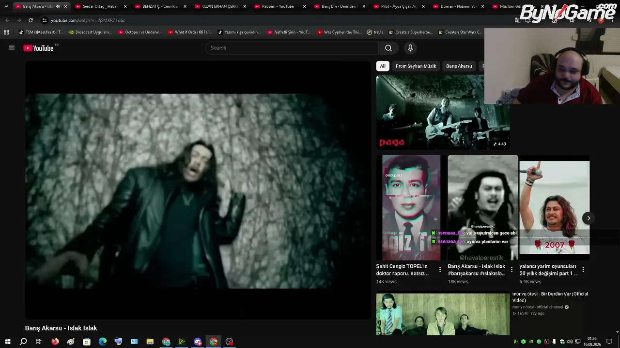Launch Microsoft Edge from the taskbar
The image size is (620, 348).
tap(103, 342)
